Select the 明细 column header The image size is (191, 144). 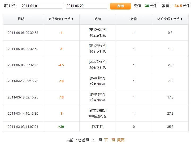(x=98, y=19)
